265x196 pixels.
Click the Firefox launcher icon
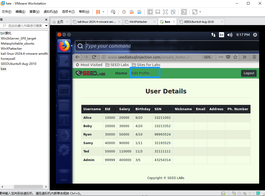64,46
